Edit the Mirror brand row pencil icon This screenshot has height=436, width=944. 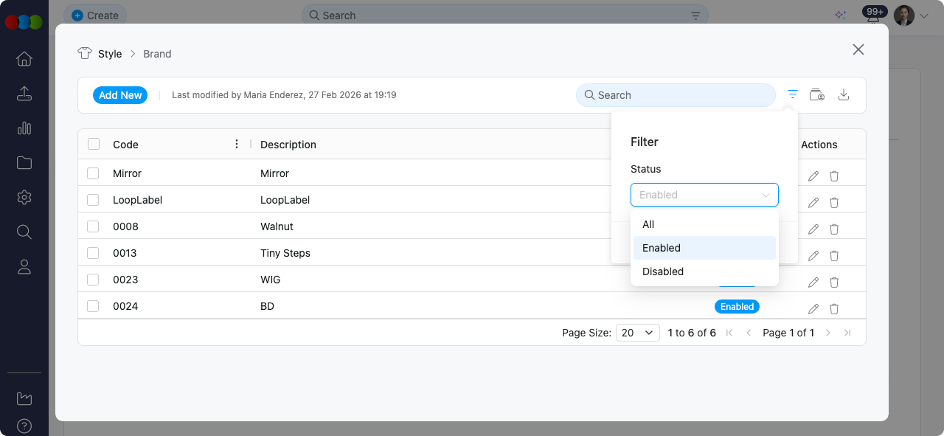(x=813, y=176)
